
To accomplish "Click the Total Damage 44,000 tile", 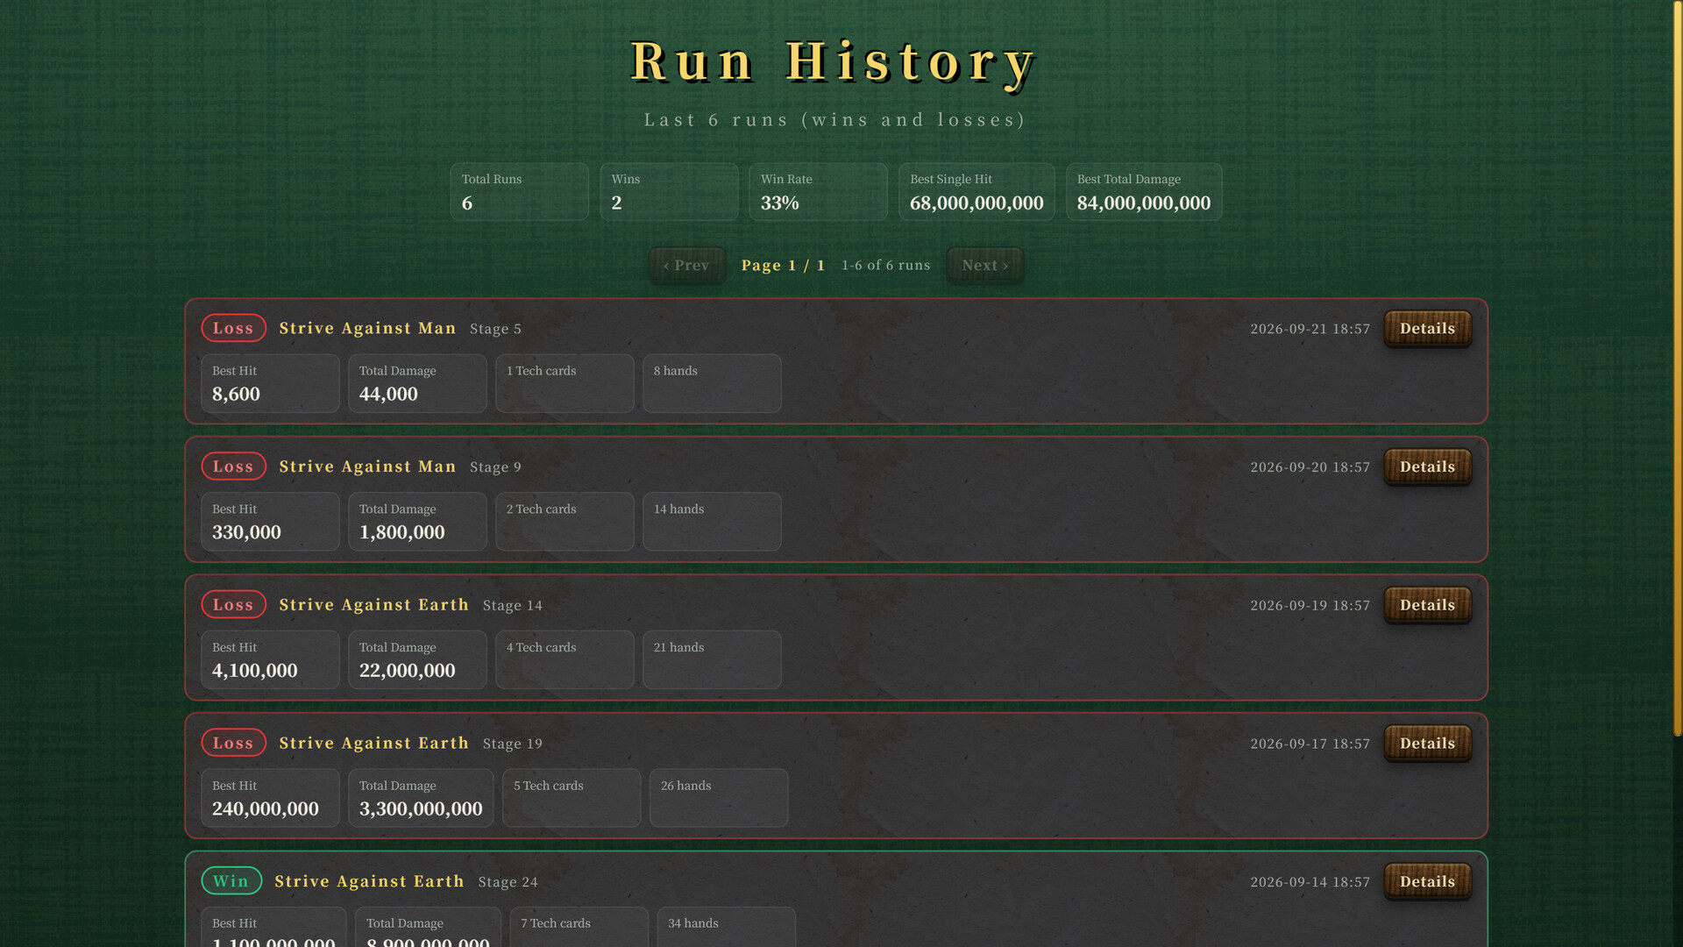I will [417, 383].
